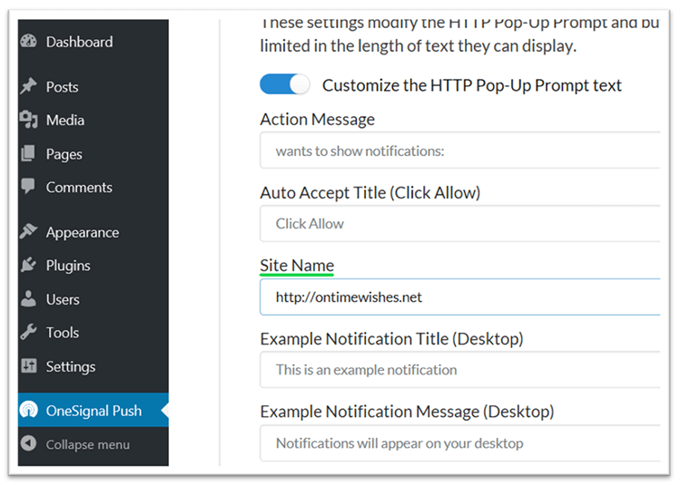Select the Example Notification Title field
Image resolution: width=681 pixels, height=486 pixels.
pos(459,369)
